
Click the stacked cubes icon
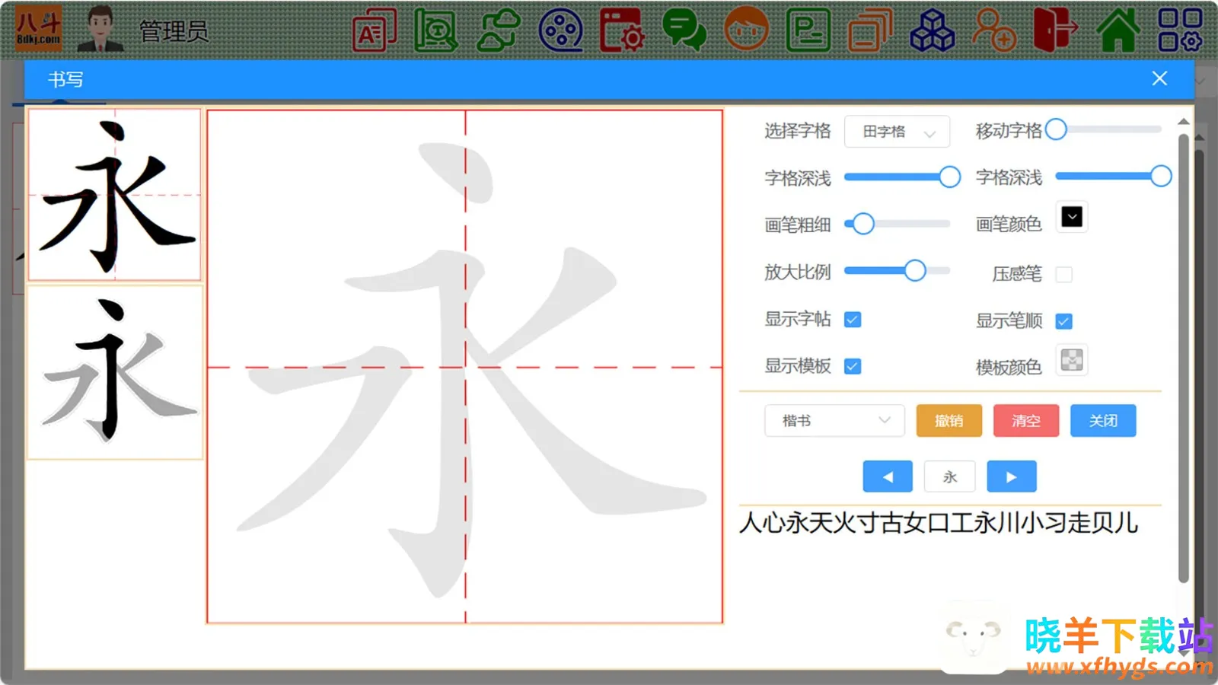coord(932,30)
